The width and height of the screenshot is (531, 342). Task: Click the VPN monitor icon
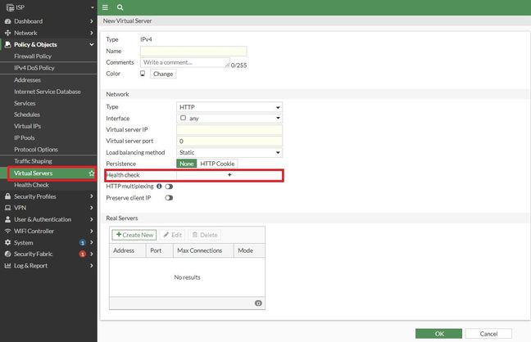[8, 208]
